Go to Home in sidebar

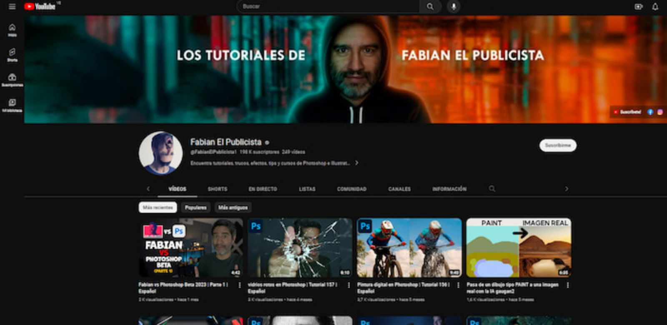tap(12, 30)
